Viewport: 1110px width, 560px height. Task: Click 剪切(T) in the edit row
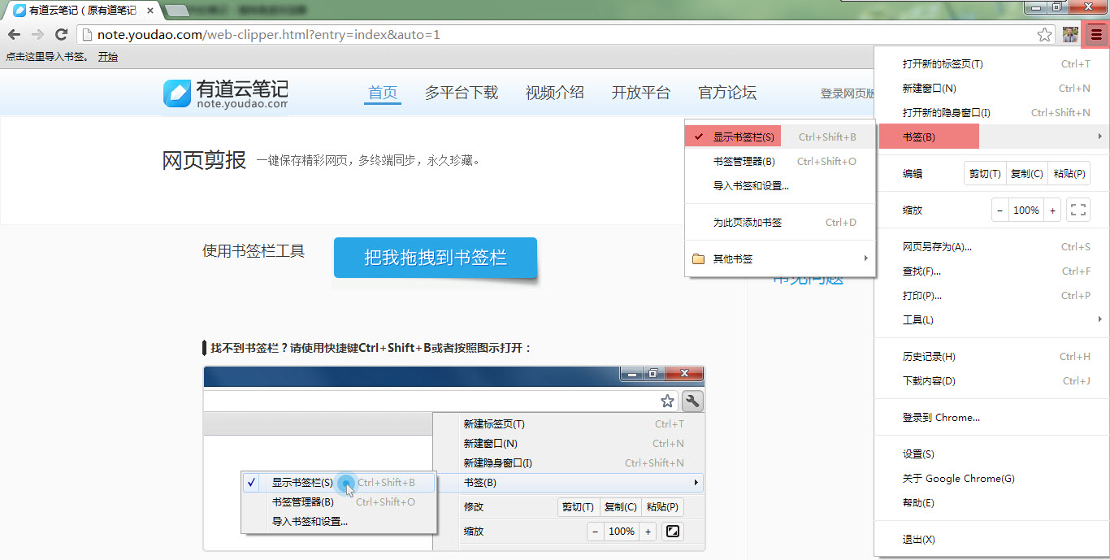pyautogui.click(x=985, y=173)
